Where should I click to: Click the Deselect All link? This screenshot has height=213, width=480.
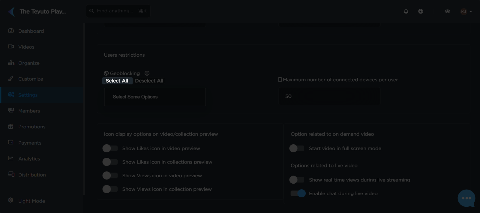coord(149,81)
